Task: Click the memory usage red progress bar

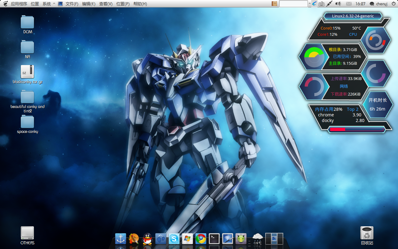Action: (357, 129)
